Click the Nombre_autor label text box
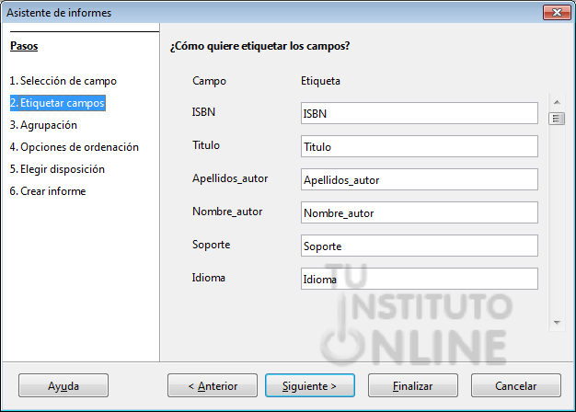The height and width of the screenshot is (412, 576). pos(420,212)
